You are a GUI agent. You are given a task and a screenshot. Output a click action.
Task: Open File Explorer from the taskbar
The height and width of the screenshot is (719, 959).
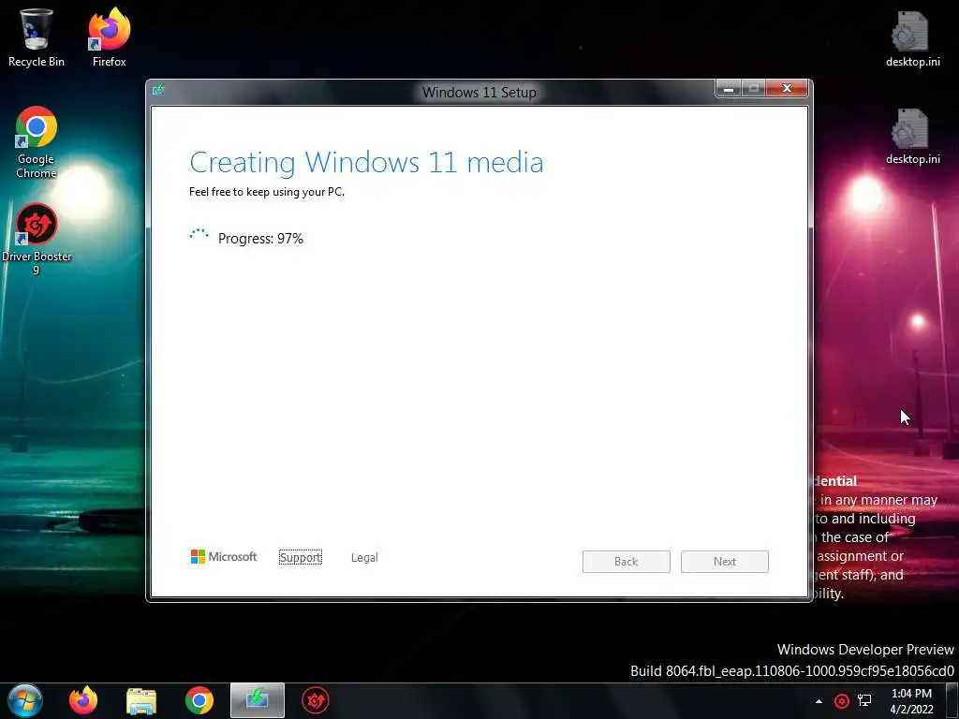[141, 700]
